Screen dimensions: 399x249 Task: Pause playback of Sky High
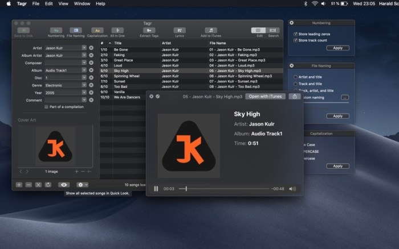pyautogui.click(x=156, y=188)
